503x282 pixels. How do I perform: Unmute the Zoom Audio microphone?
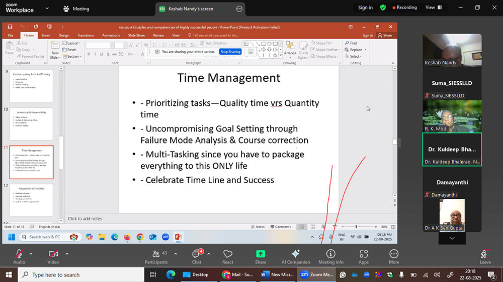point(19,257)
